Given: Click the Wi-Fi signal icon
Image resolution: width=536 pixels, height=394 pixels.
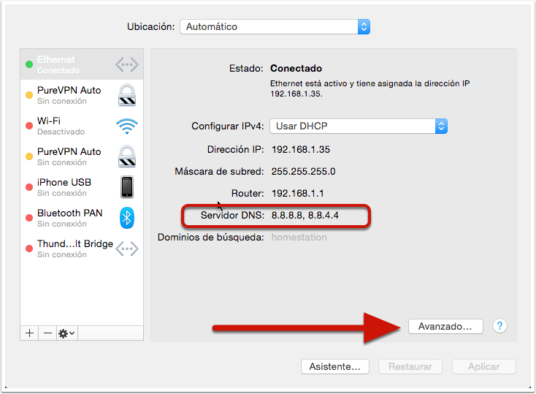Looking at the screenshot, I should 127,126.
